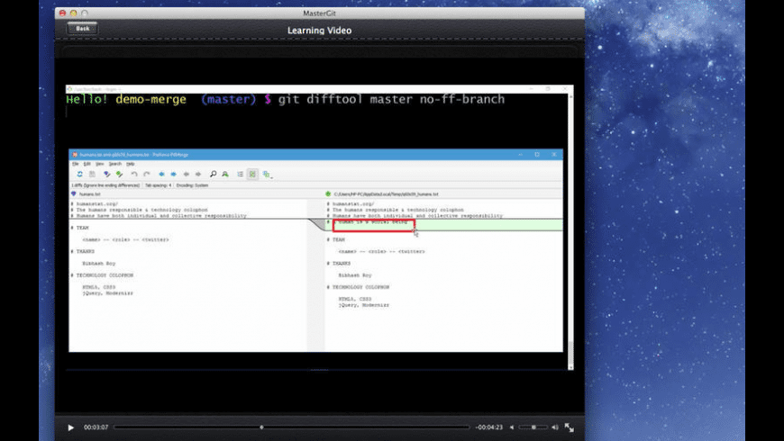Click the 'HTML5, CSS3' line in left pane

(x=99, y=287)
